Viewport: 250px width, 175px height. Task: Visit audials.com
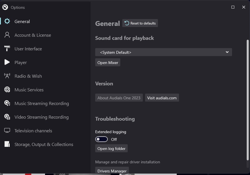pyautogui.click(x=162, y=98)
